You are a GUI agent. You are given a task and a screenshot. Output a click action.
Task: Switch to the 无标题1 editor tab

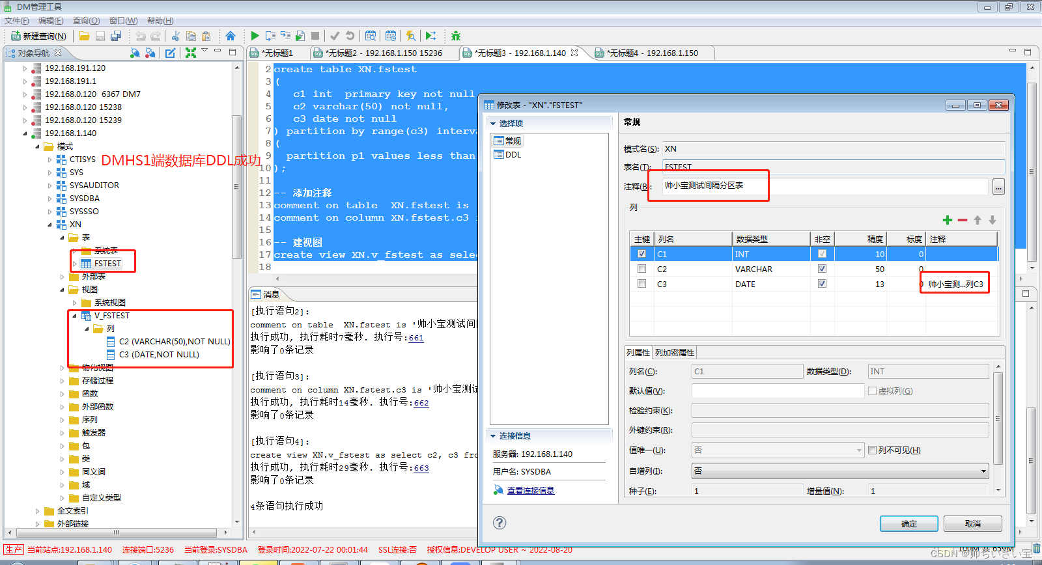[x=278, y=53]
